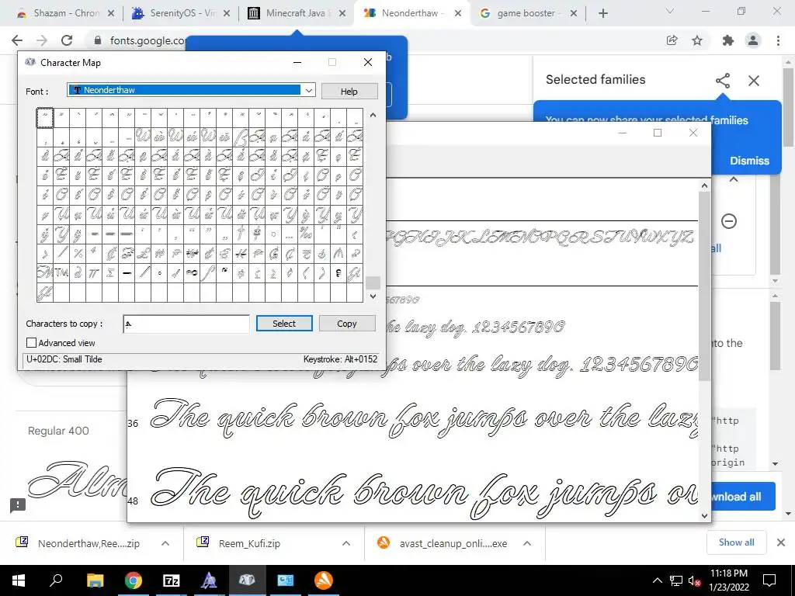The image size is (795, 596).
Task: Open Windows Start menu
Action: point(19,580)
